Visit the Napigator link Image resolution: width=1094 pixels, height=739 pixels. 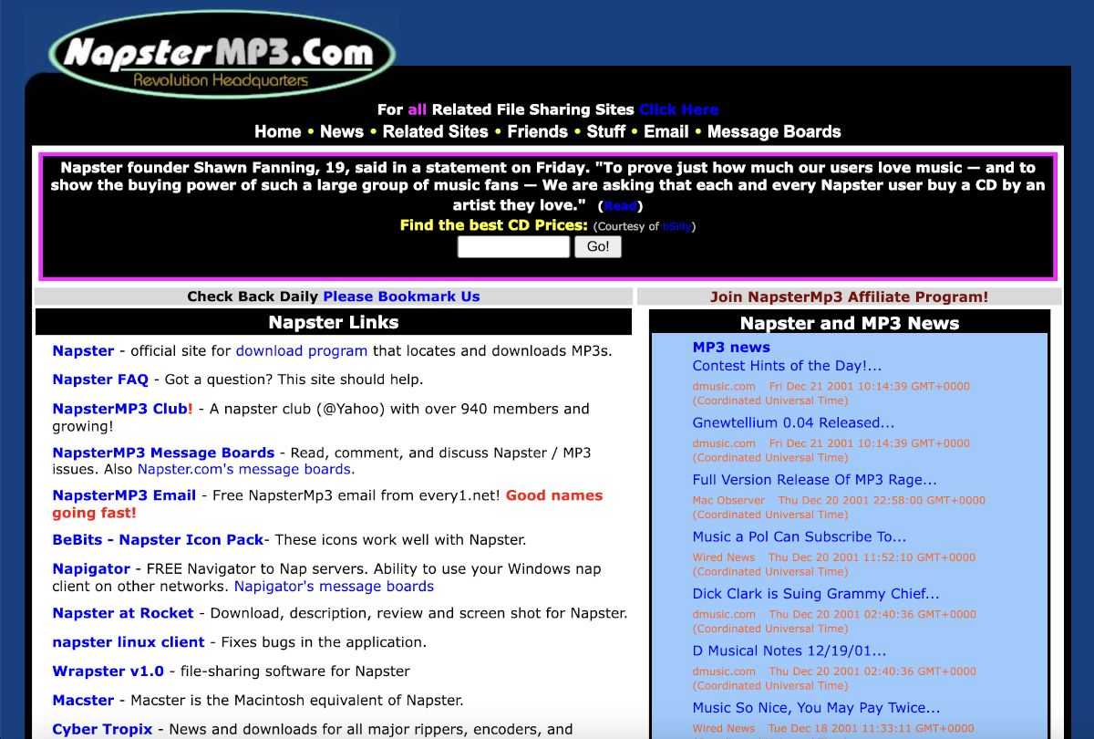coord(91,568)
